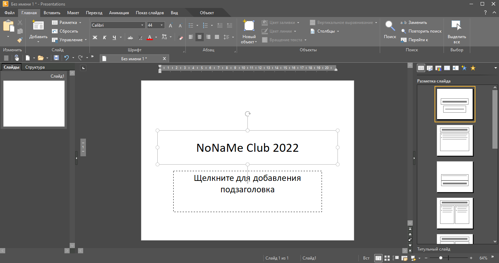The width and height of the screenshot is (499, 263).
Task: Click the Save icon in quick access toolbar
Action: click(56, 58)
